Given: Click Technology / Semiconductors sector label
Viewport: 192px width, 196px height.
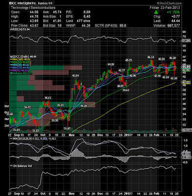Looking at the screenshot, I should pyautogui.click(x=33, y=8).
